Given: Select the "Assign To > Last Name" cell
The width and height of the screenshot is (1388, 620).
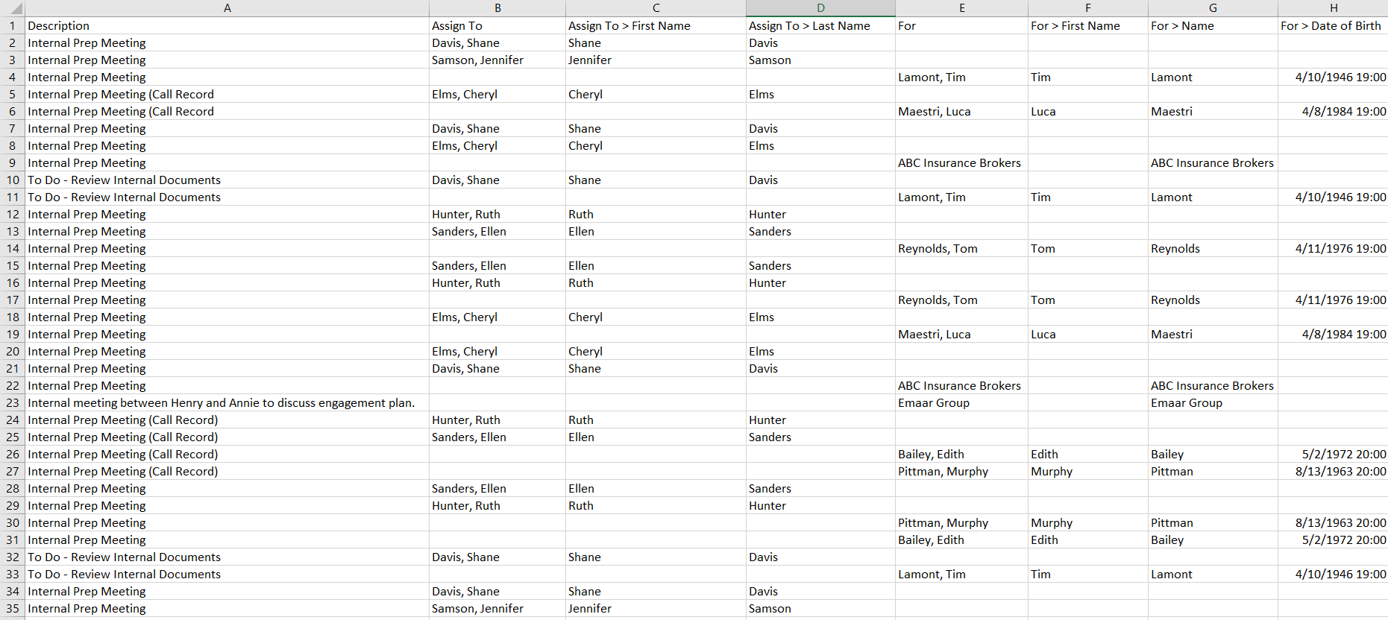Looking at the screenshot, I should 809,26.
